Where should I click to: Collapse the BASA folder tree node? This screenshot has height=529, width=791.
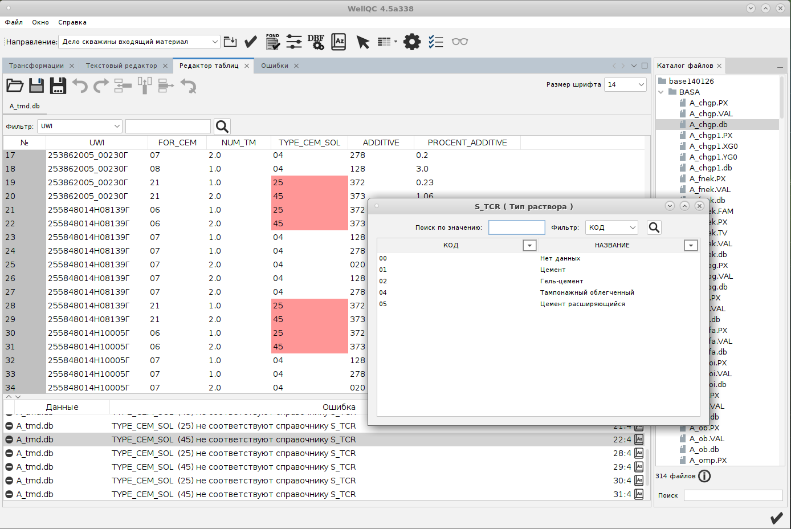click(x=661, y=92)
